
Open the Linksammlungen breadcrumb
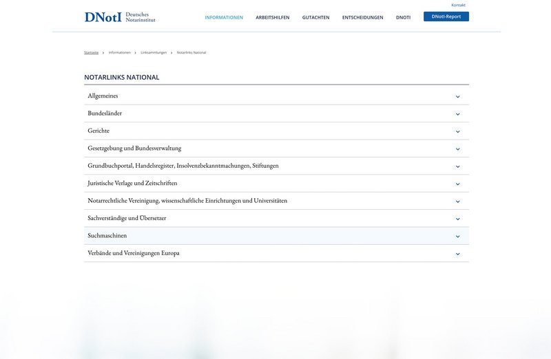pyautogui.click(x=154, y=53)
